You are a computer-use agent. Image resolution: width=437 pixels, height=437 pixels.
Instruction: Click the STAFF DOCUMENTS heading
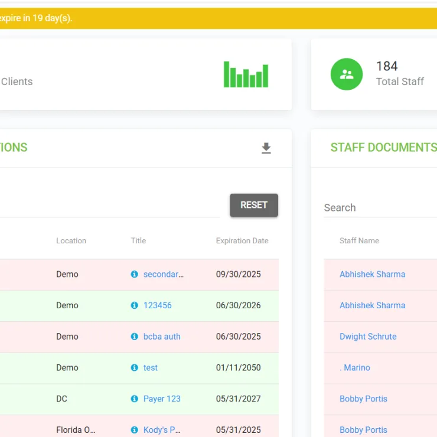point(384,148)
